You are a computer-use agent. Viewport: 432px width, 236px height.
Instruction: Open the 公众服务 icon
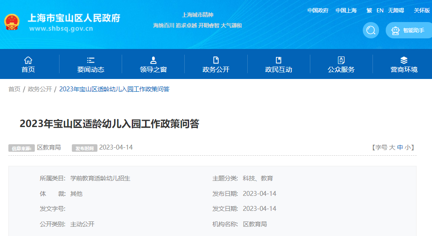click(x=341, y=60)
